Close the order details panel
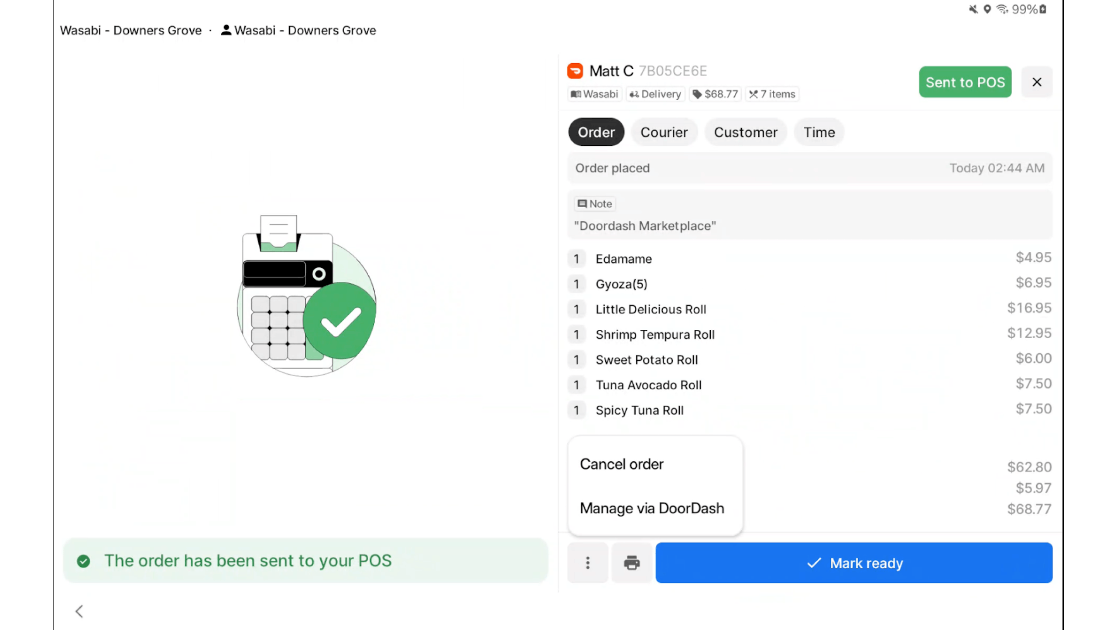The image size is (1117, 630). [x=1037, y=82]
